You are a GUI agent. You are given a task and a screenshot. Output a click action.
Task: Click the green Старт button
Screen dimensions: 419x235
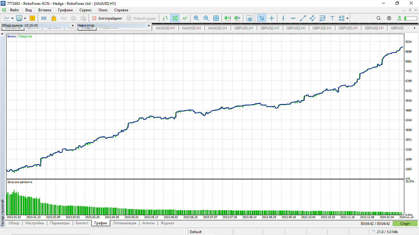pyautogui.click(x=405, y=224)
